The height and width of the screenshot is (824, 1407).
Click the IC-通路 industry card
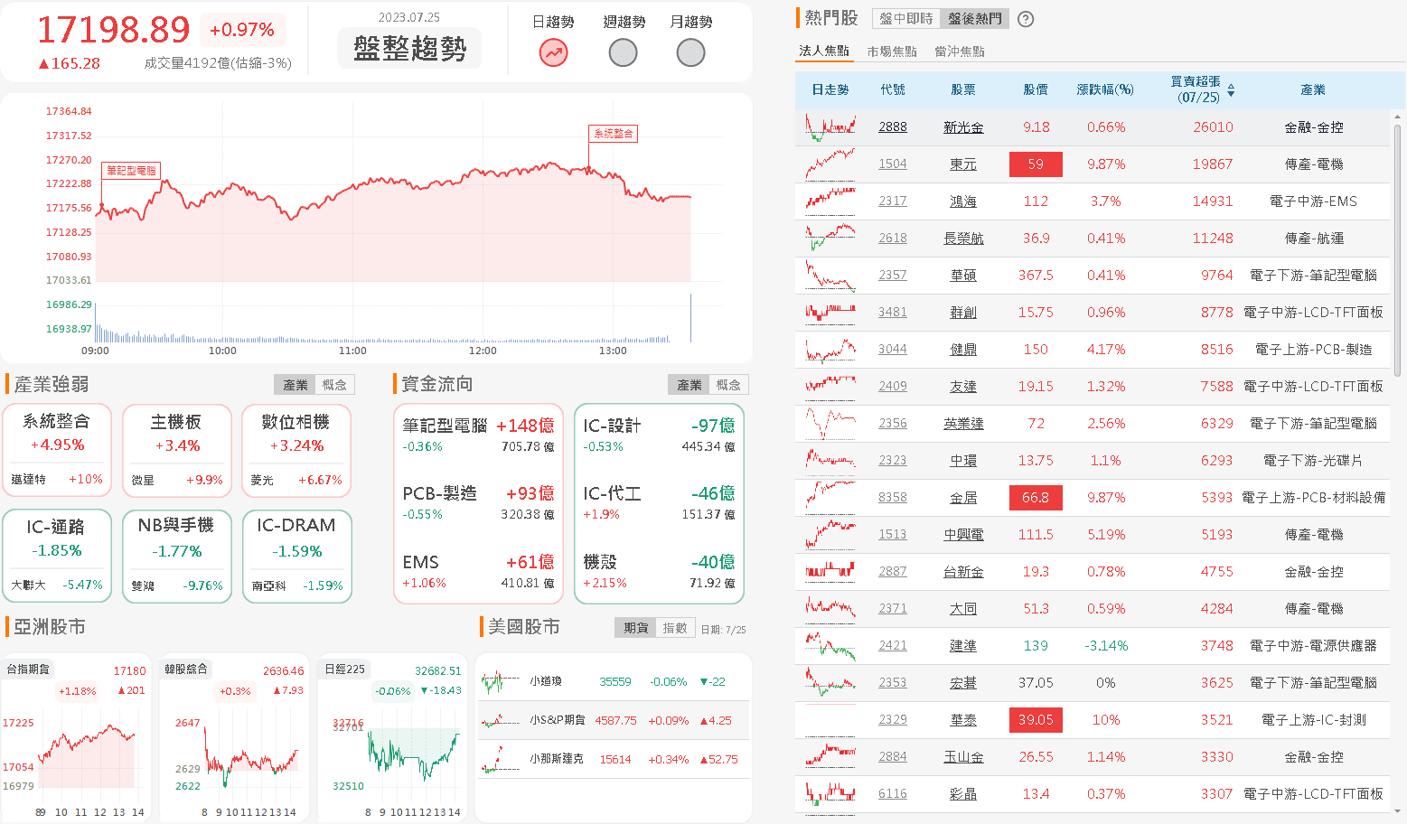pyautogui.click(x=57, y=556)
